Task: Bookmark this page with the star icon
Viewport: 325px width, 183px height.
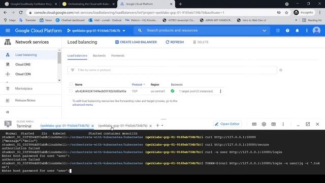Action: [286, 13]
